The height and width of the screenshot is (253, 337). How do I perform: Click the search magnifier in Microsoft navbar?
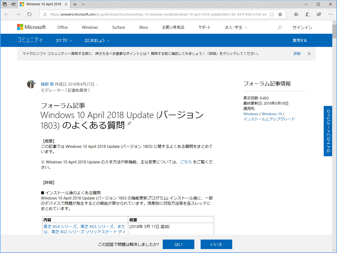279,27
